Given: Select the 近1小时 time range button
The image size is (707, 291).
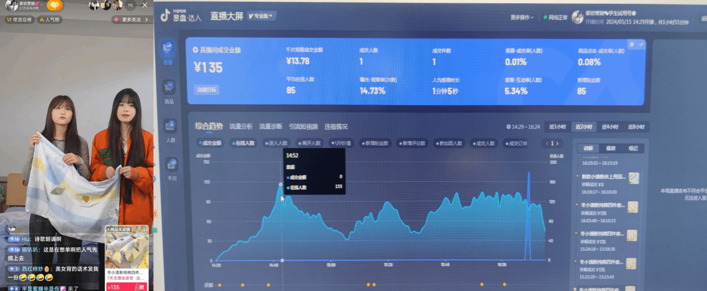Looking at the screenshot, I should tap(557, 127).
